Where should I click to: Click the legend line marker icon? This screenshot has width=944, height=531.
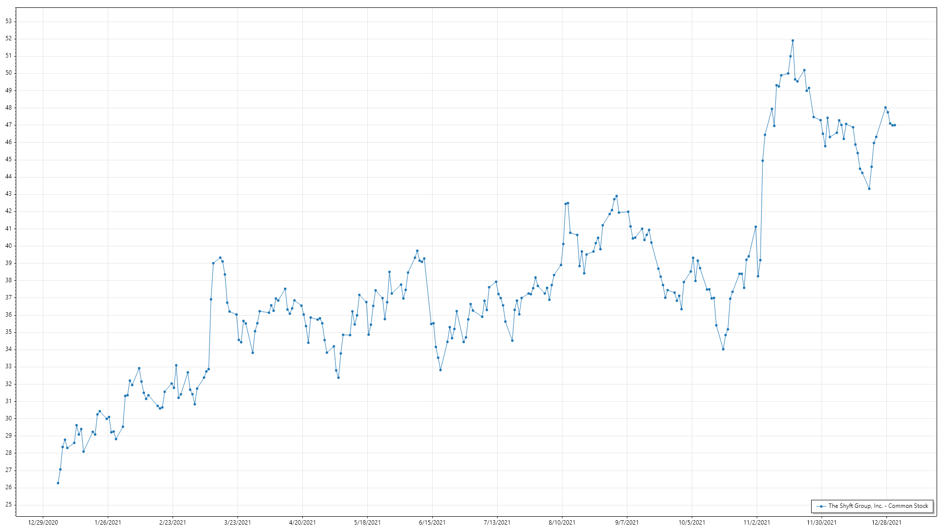coord(821,506)
